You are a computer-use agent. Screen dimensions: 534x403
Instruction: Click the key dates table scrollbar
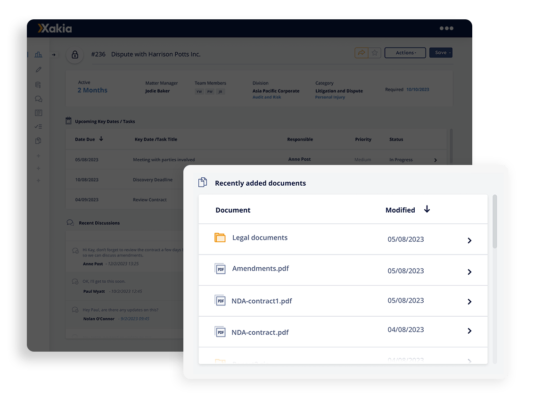coord(451,146)
